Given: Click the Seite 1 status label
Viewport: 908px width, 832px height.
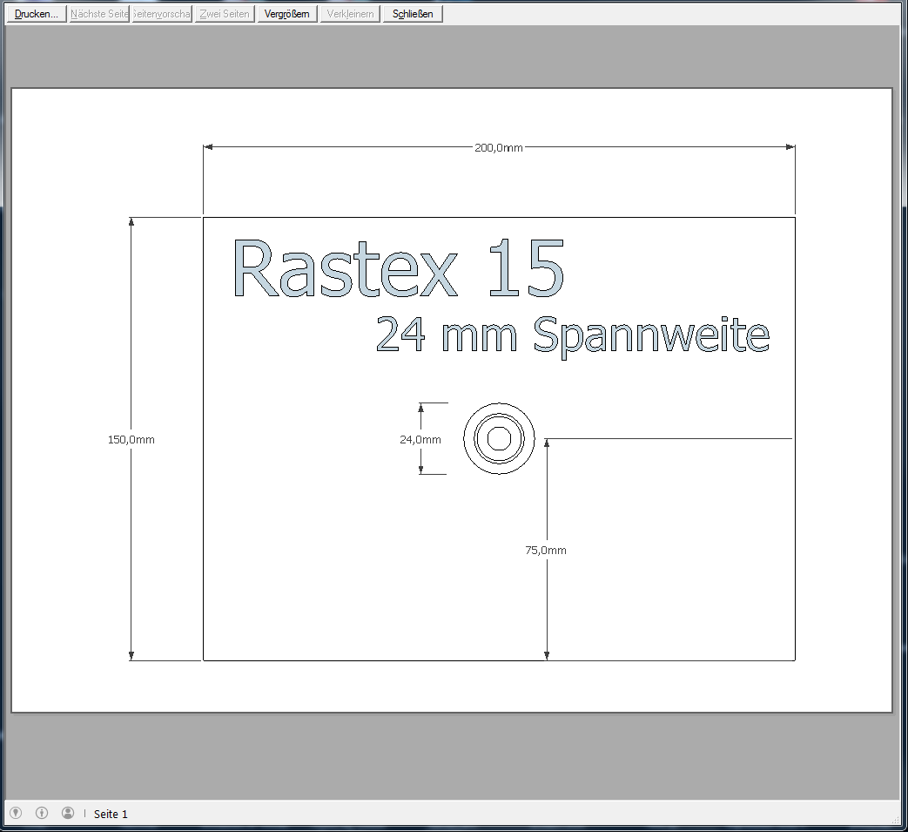Looking at the screenshot, I should point(111,814).
